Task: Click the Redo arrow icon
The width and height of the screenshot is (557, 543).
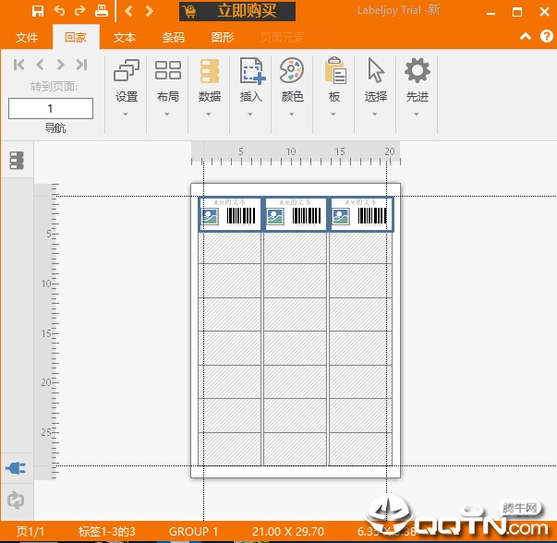Action: (x=79, y=11)
